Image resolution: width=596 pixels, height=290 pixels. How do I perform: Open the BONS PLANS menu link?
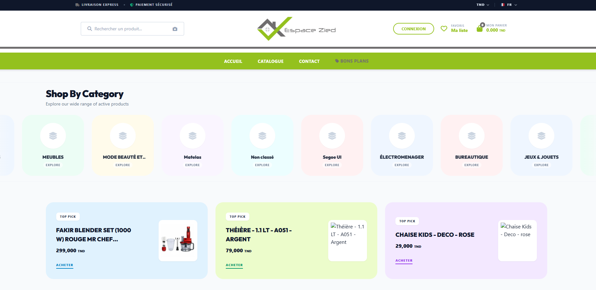(x=352, y=61)
